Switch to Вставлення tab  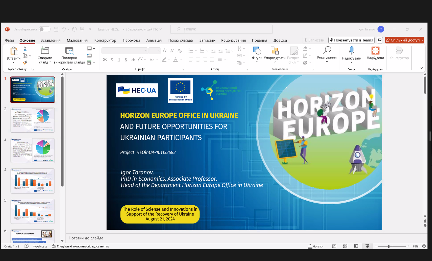click(x=51, y=40)
